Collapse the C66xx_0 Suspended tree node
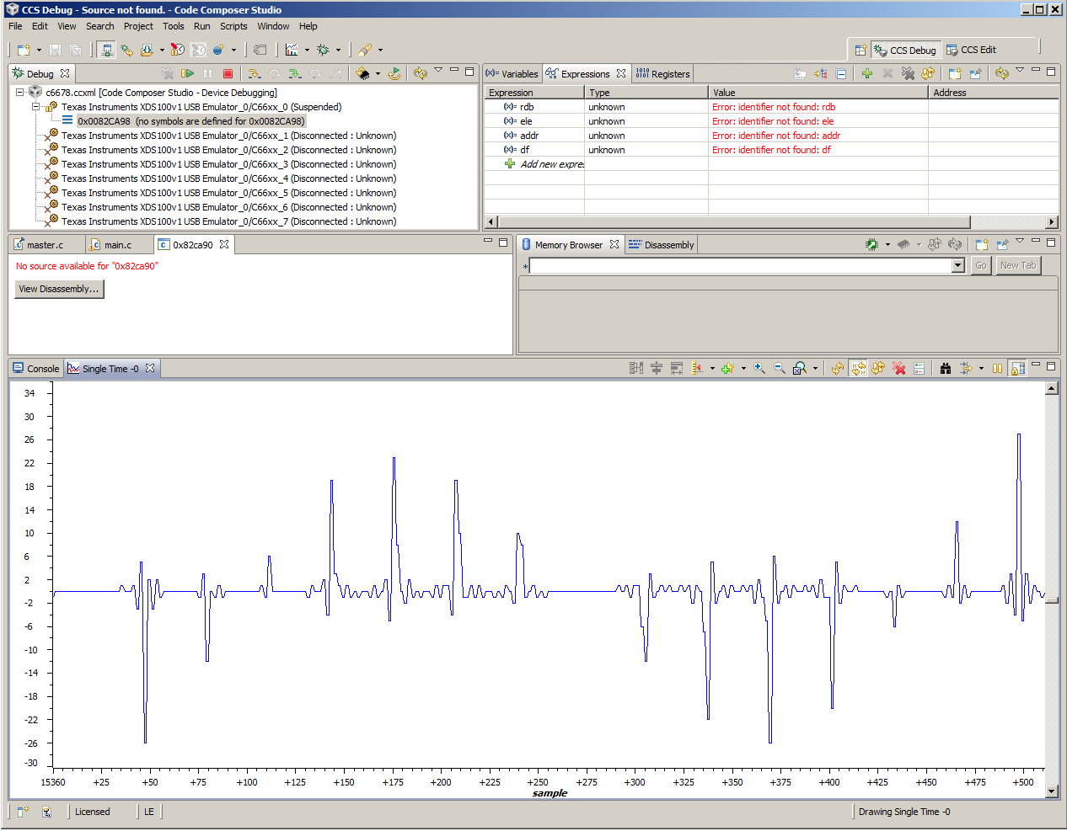This screenshot has width=1067, height=831. pyautogui.click(x=35, y=107)
